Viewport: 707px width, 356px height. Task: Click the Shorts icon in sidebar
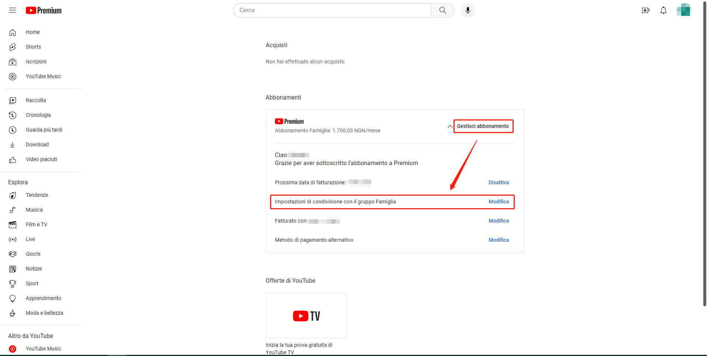point(13,47)
